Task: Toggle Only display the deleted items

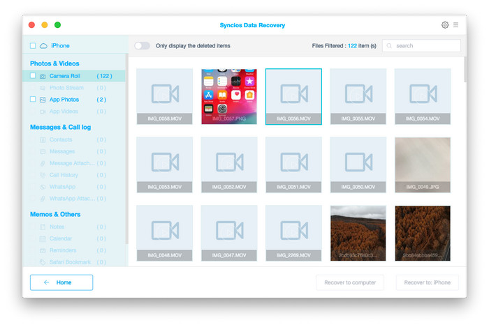Action: [143, 46]
